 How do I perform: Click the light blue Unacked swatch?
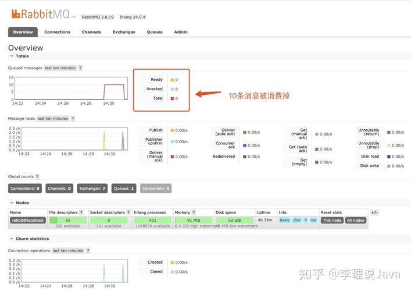coord(172,89)
